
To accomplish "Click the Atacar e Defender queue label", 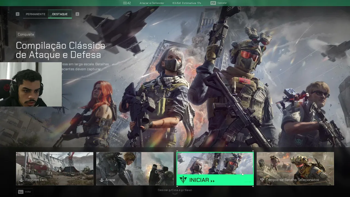I will coord(152,3).
